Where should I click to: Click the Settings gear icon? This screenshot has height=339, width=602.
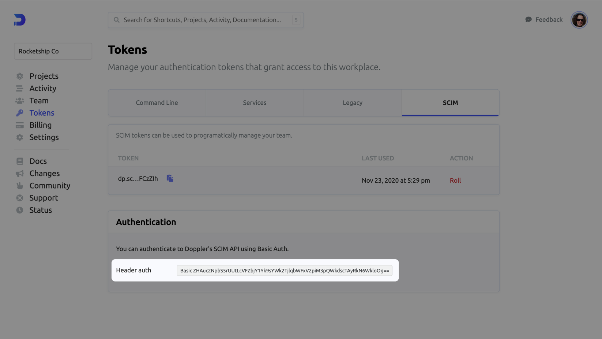tap(20, 137)
